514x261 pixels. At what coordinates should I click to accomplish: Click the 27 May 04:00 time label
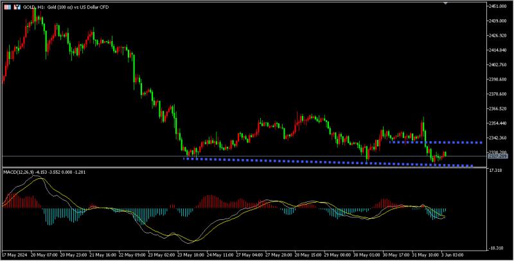249,255
